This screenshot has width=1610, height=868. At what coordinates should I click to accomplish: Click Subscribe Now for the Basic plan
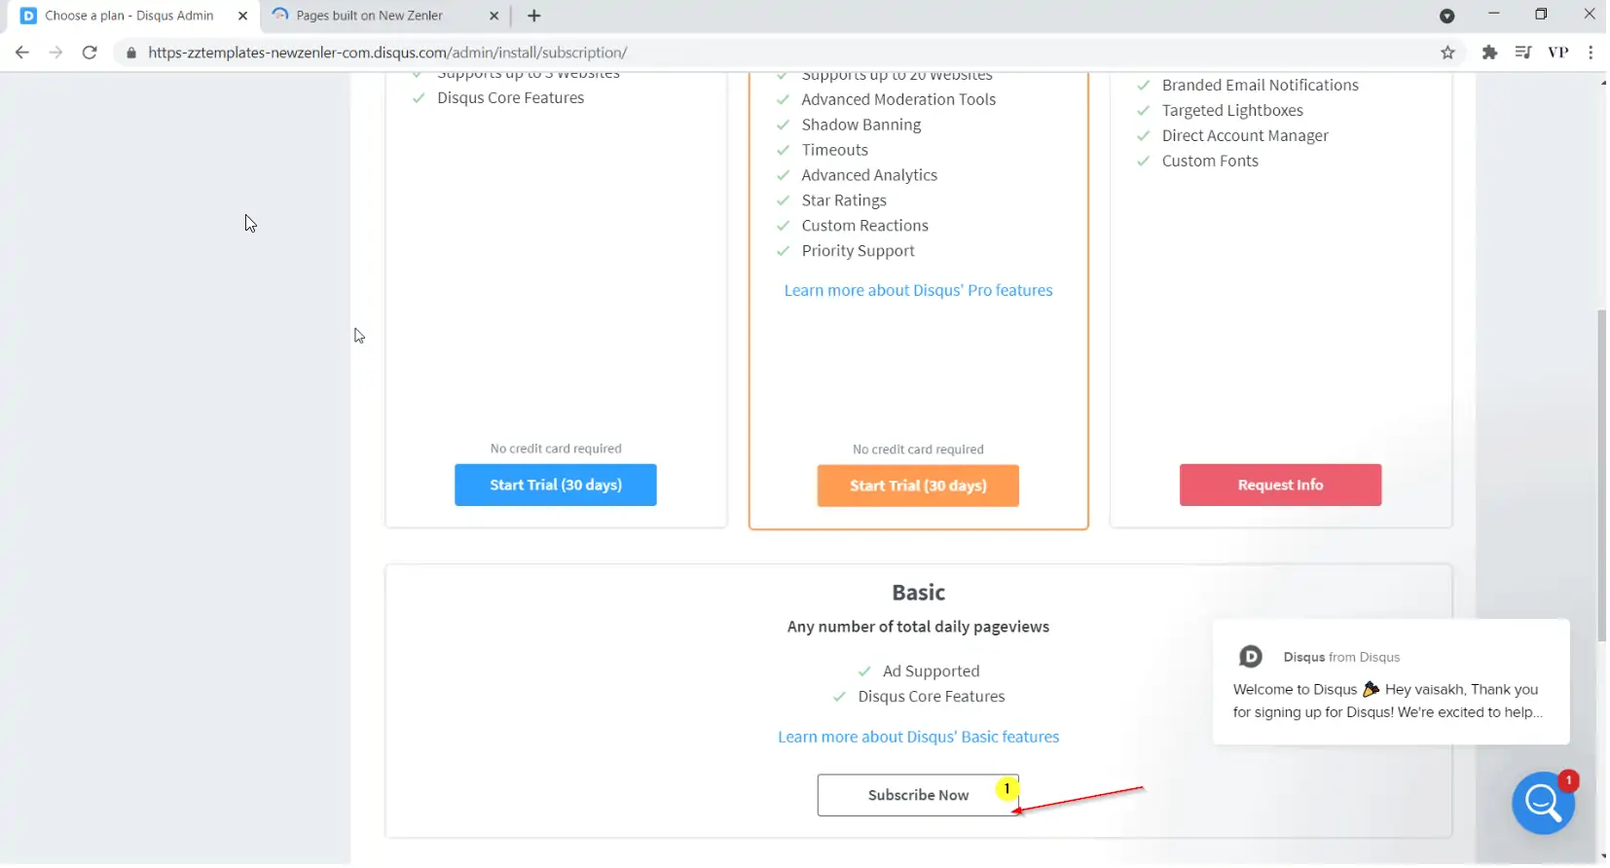click(x=917, y=795)
